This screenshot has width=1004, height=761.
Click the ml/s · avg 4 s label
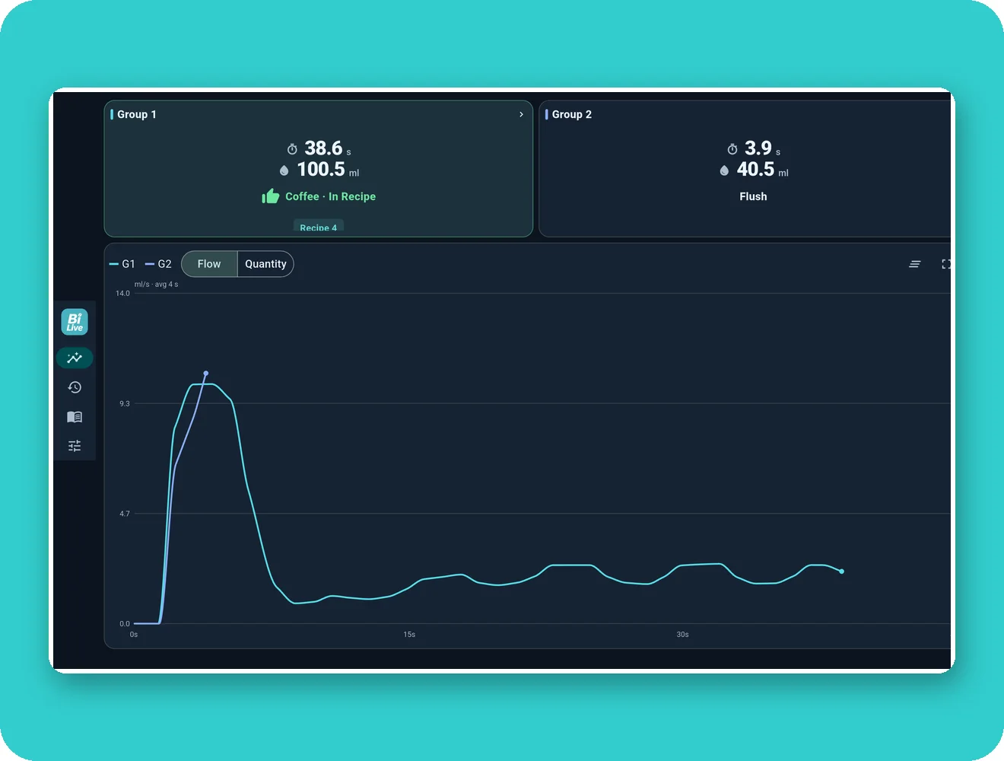156,285
